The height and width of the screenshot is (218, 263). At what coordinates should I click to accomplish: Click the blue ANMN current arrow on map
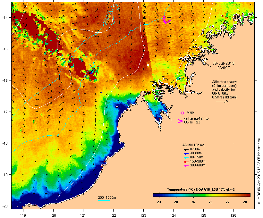91,72
